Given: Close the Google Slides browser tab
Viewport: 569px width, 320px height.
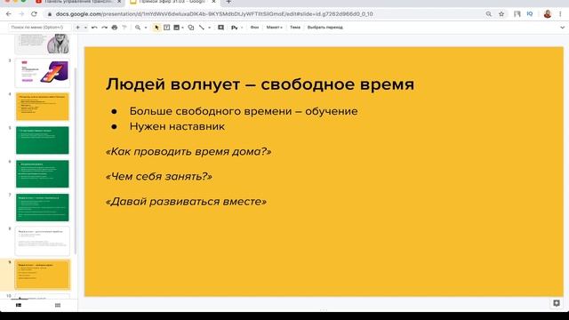Looking at the screenshot, I should pyautogui.click(x=213, y=2).
